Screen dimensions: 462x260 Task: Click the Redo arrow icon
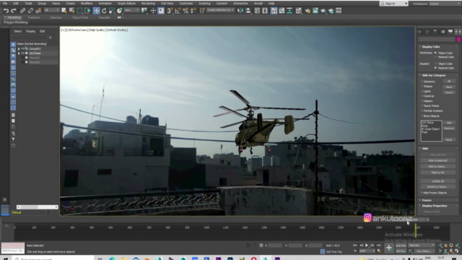(x=14, y=11)
